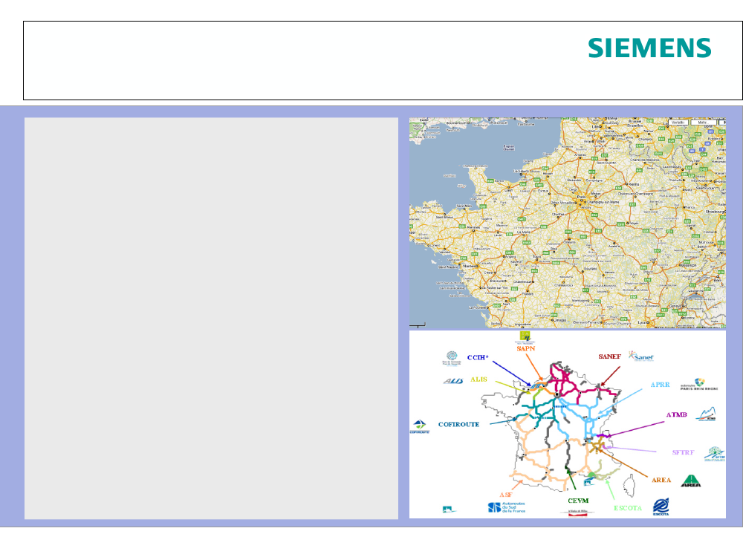Viewport: 743px width, 557px height.
Task: Click the empty slide title box
Action: pos(383,61)
